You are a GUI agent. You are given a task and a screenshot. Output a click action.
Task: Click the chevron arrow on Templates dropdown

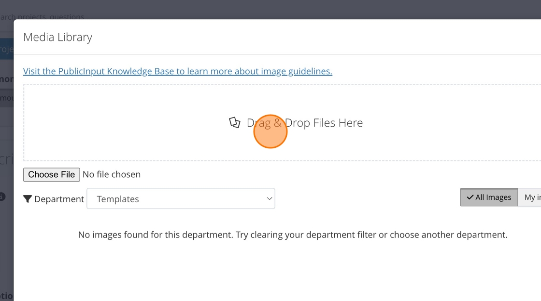coord(269,199)
